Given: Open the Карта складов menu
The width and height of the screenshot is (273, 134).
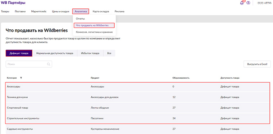Looking at the screenshot, I should click(101, 12).
